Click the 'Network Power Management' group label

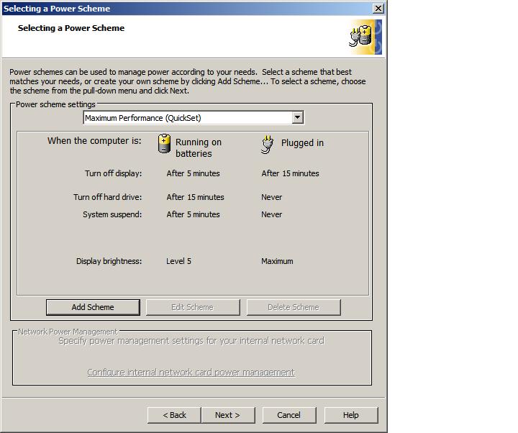(68, 332)
